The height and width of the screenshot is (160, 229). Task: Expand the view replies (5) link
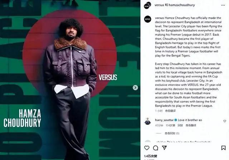172,133
